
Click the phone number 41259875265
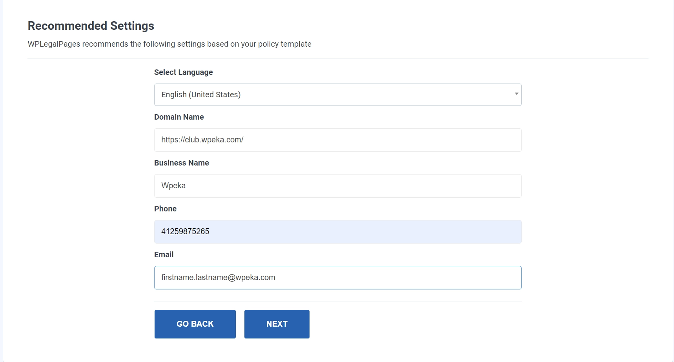click(x=185, y=231)
